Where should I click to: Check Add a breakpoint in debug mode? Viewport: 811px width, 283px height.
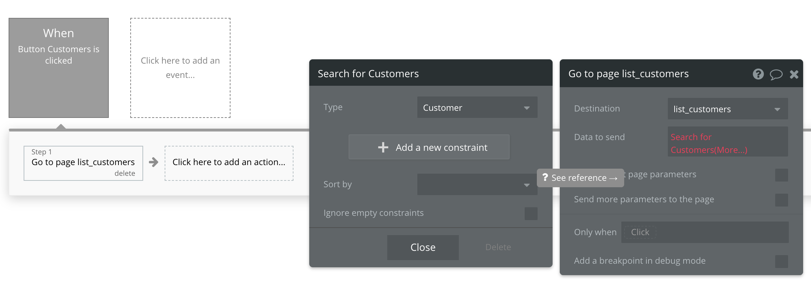click(781, 261)
